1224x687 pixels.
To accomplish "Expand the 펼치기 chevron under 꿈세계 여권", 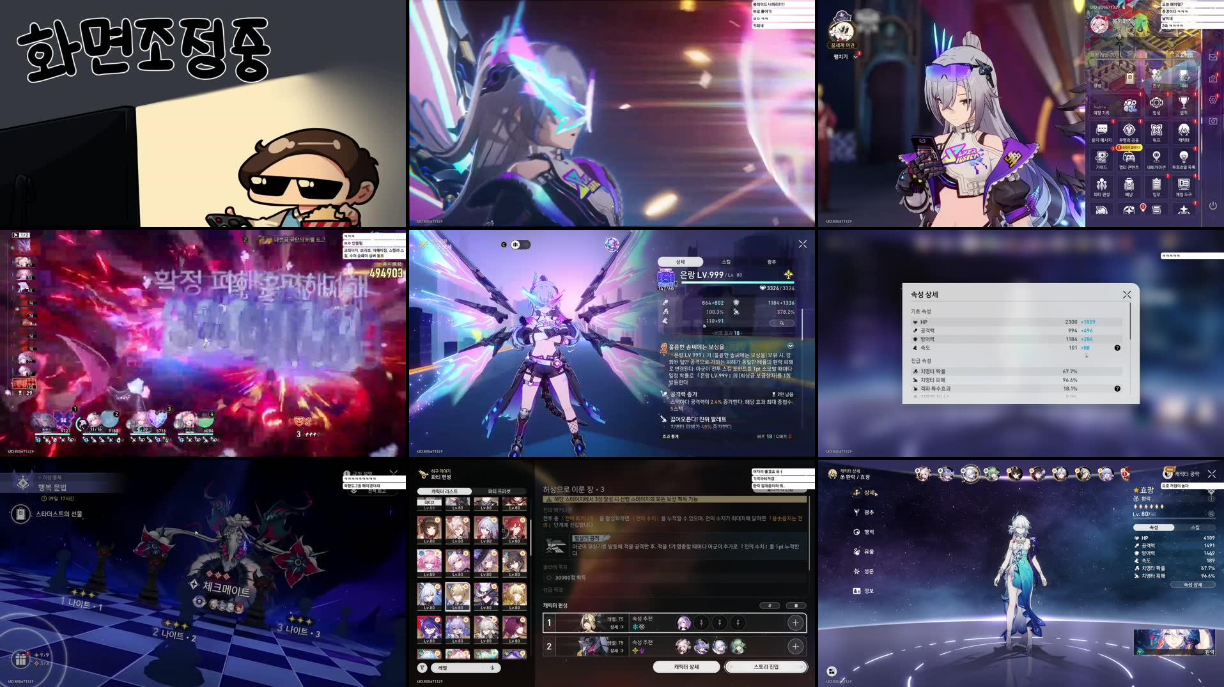I will click(856, 56).
